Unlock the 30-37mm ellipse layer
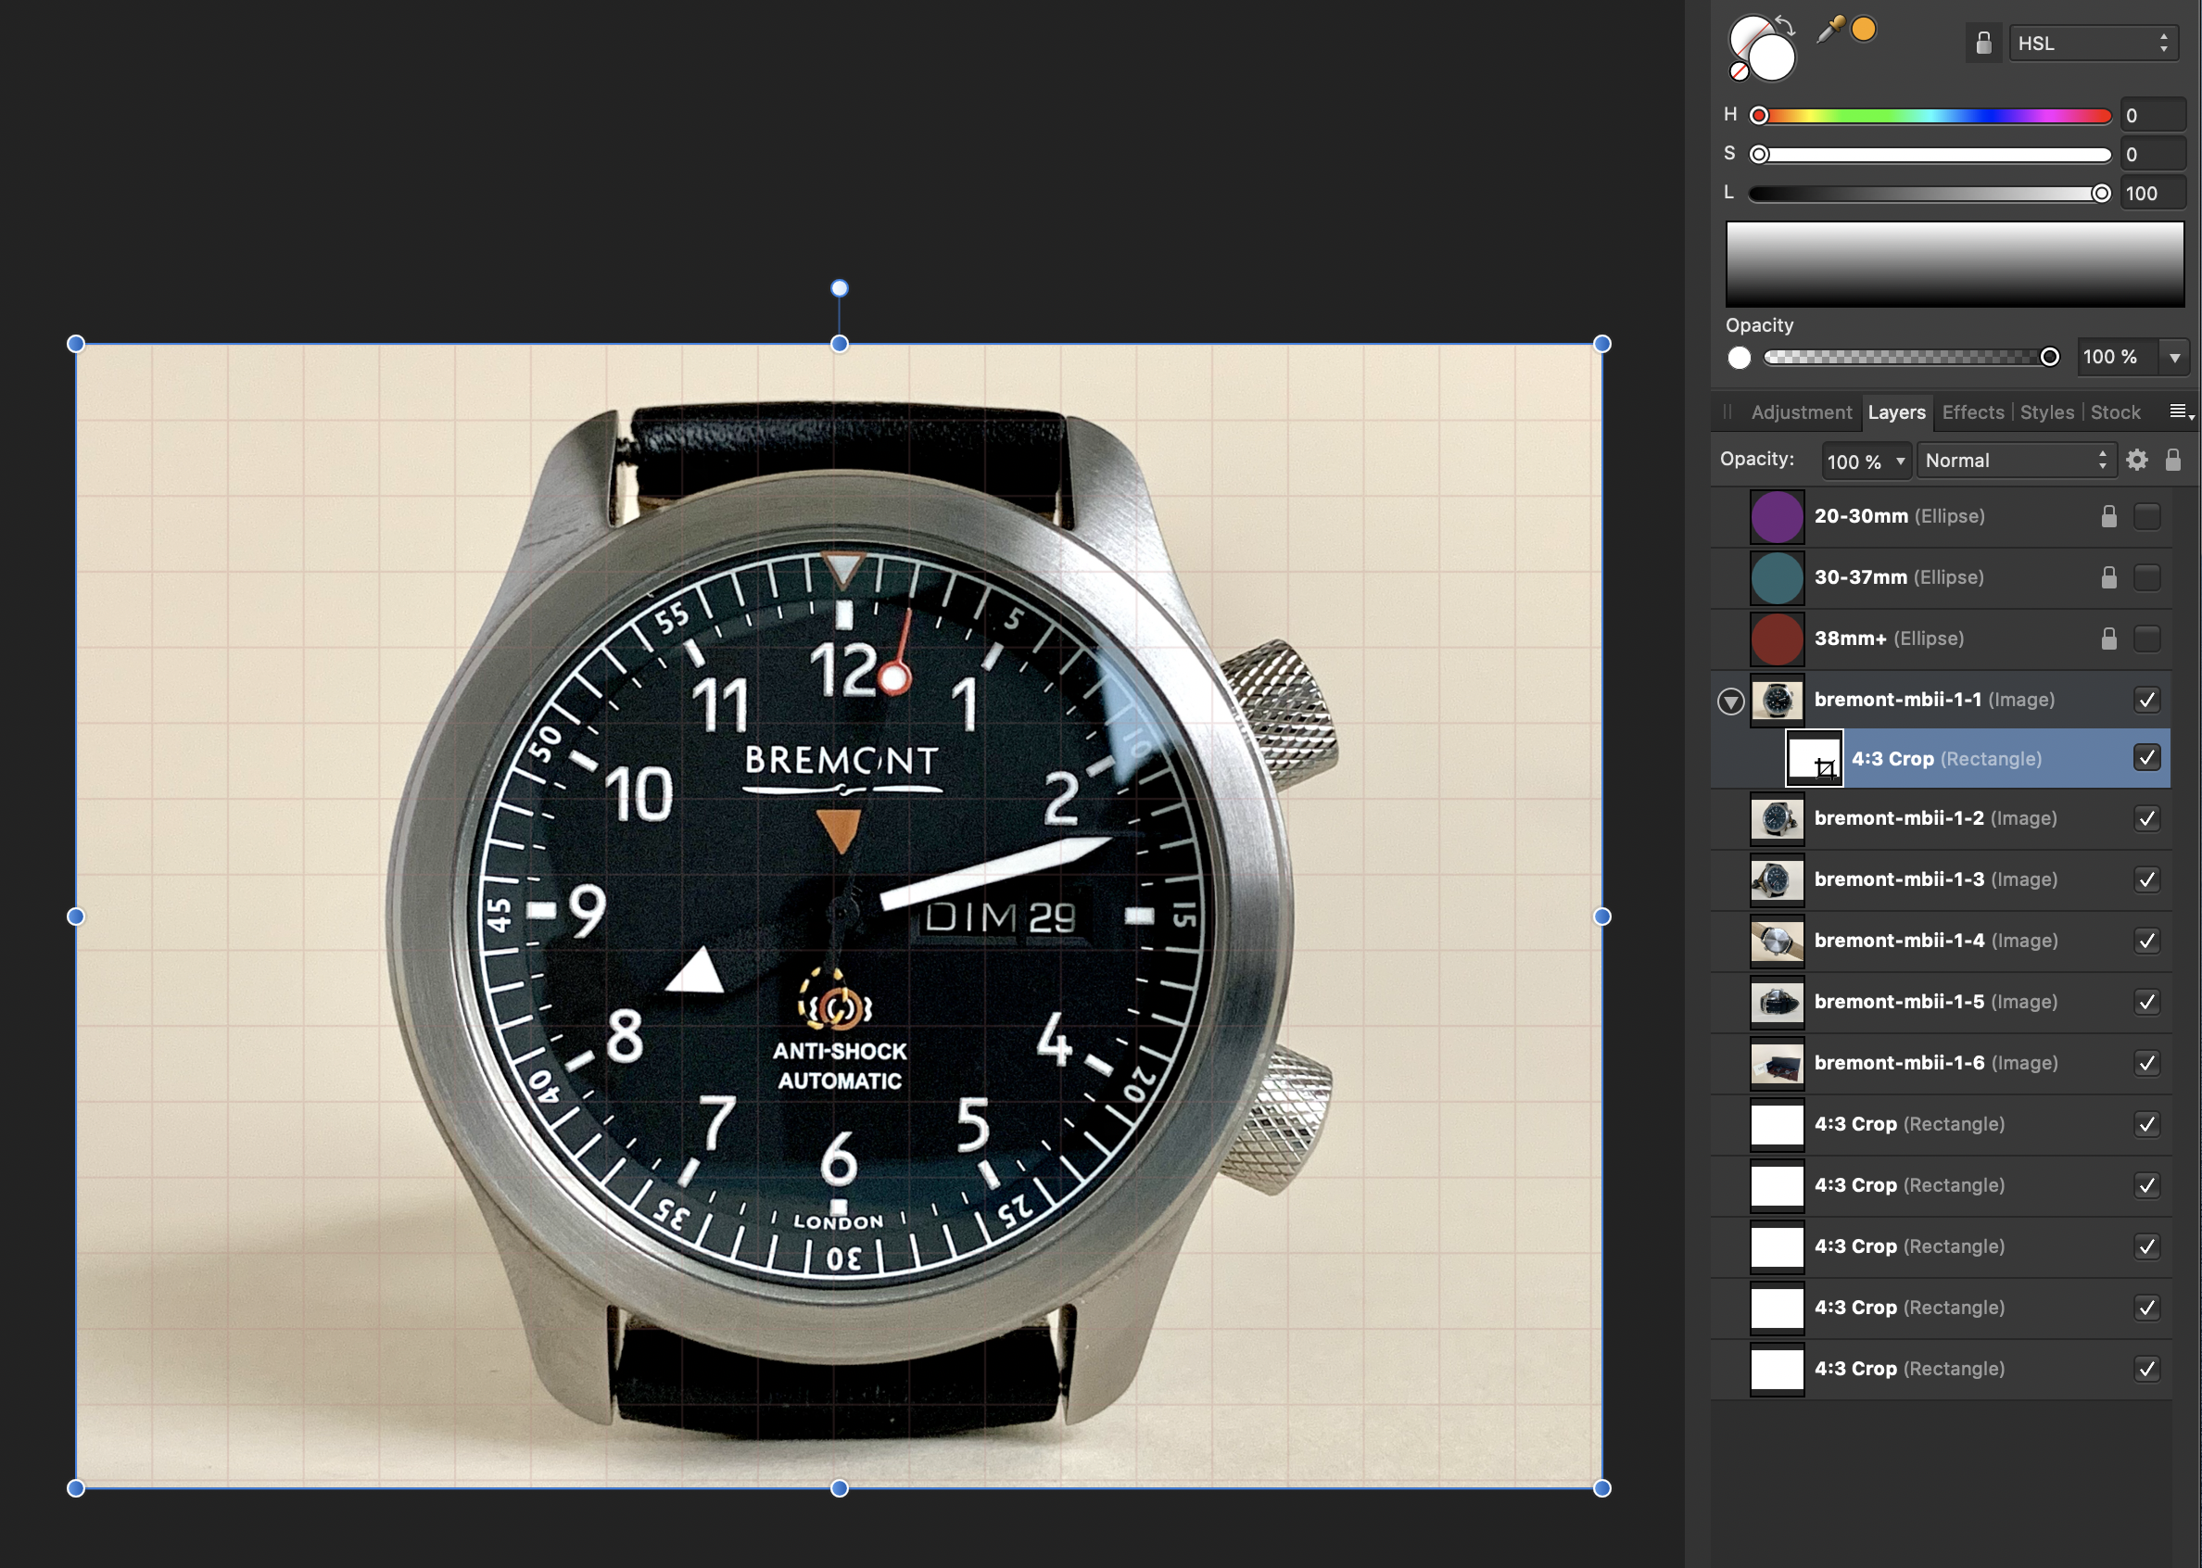Viewport: 2202px width, 1568px height. pos(2108,577)
